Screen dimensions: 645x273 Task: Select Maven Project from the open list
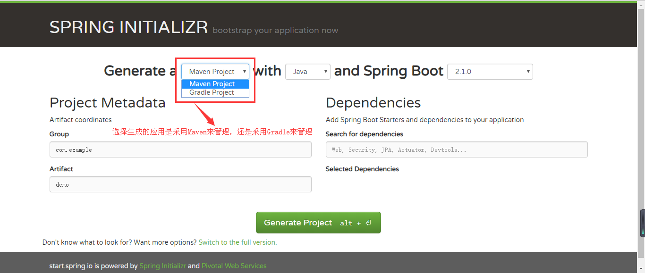[215, 84]
